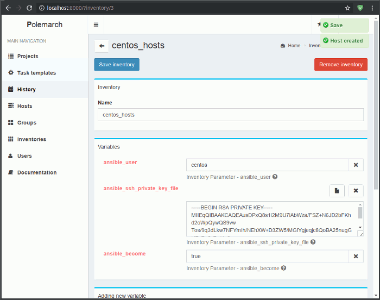The width and height of the screenshot is (380, 300).
Task: Remove the ansible_user variable
Action: pyautogui.click(x=356, y=165)
